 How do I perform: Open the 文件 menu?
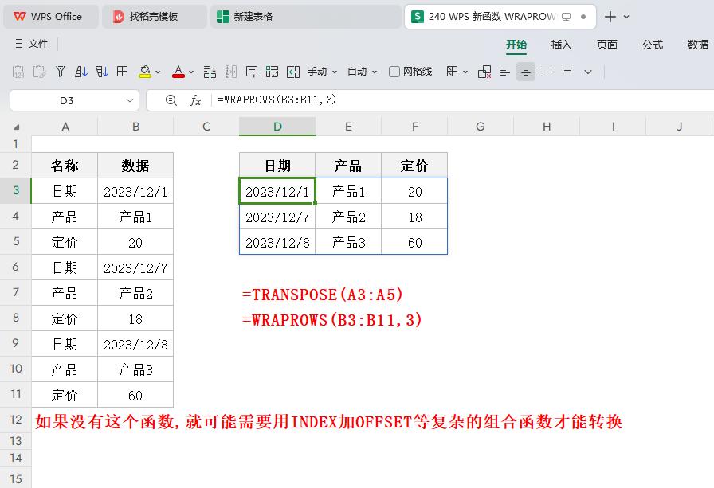(32, 44)
